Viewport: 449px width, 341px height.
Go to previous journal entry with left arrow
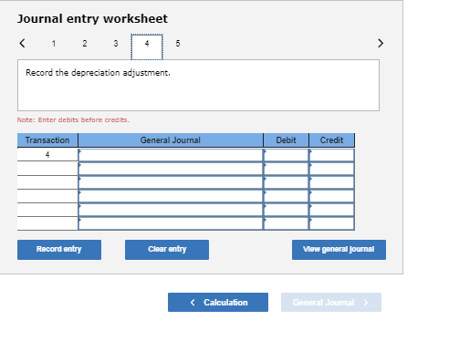click(x=22, y=43)
